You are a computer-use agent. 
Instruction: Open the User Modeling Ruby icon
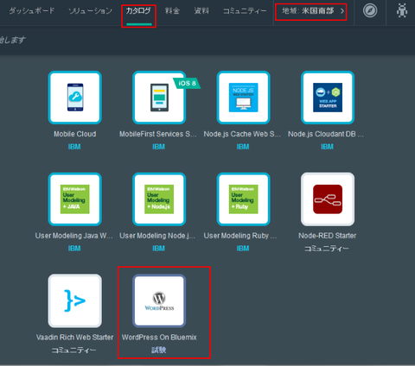click(x=244, y=199)
